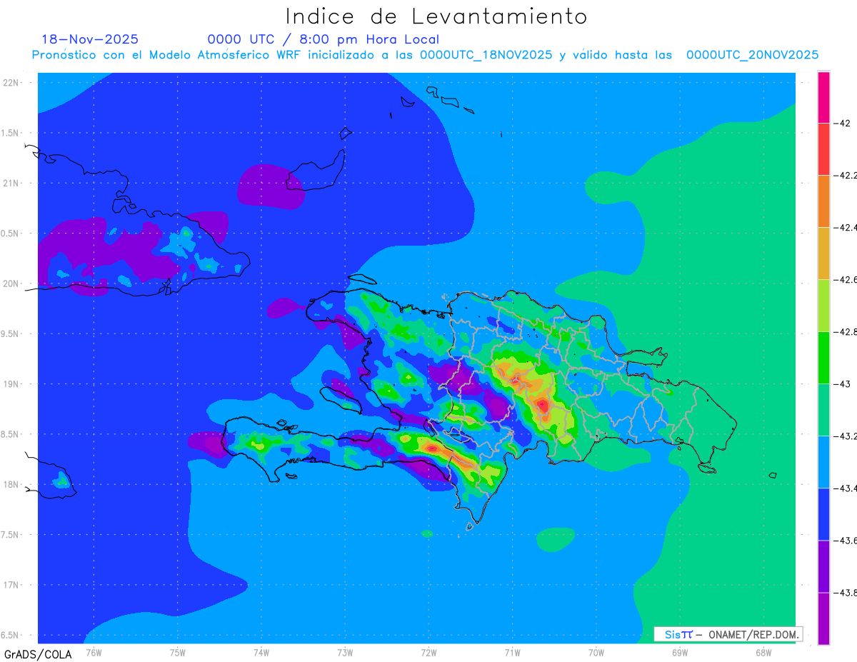Click the '-42.2' colorbar value

[x=846, y=175]
